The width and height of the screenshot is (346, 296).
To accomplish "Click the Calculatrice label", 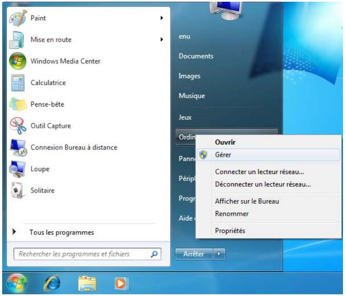I will [48, 83].
